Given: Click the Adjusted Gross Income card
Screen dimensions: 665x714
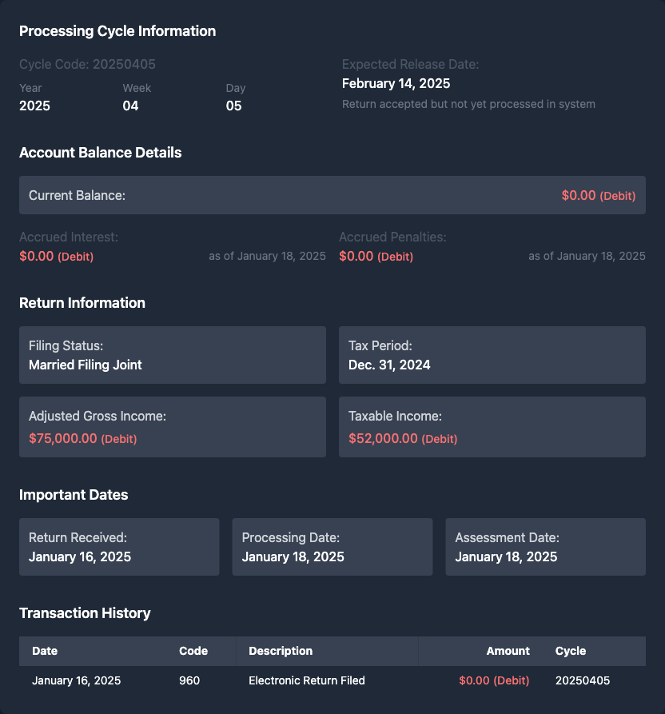Looking at the screenshot, I should click(172, 427).
